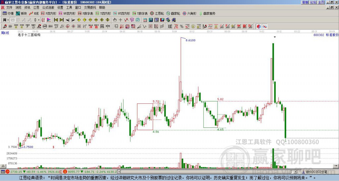Switch to K线 chart view
The width and height of the screenshot is (339, 181).
point(34,13)
